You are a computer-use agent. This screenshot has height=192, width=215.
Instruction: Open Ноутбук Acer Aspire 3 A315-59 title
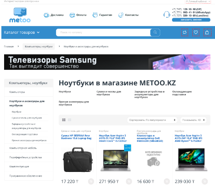click(x=113, y=138)
